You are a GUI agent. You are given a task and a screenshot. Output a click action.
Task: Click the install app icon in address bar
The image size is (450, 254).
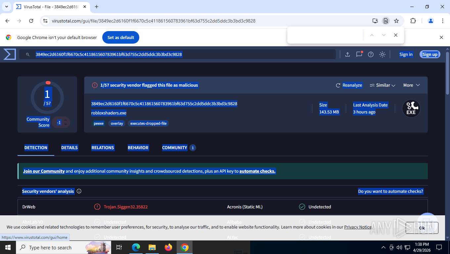[x=375, y=21]
